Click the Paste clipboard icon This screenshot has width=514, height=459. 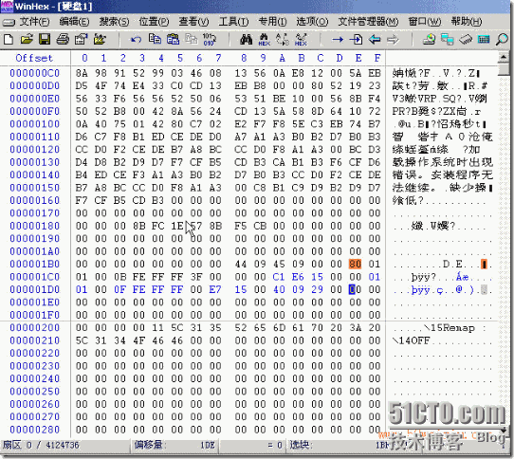coord(173,39)
